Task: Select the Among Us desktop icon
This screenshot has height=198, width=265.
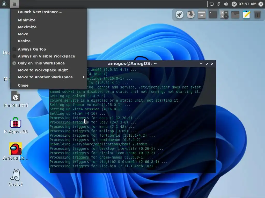Action: click(16, 151)
